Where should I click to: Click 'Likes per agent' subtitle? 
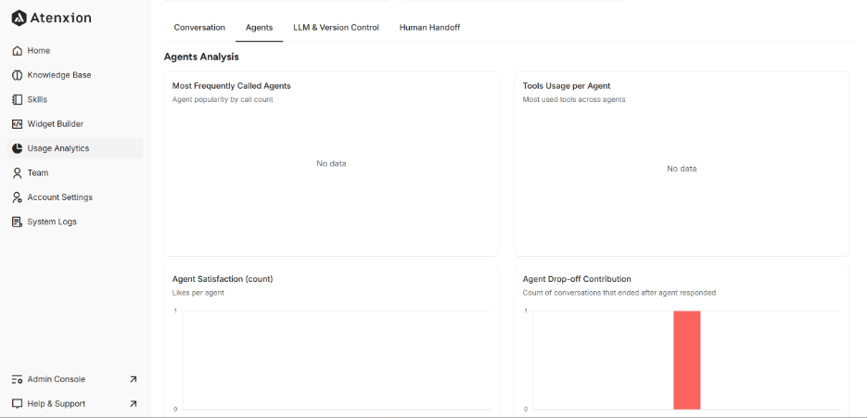click(x=198, y=293)
